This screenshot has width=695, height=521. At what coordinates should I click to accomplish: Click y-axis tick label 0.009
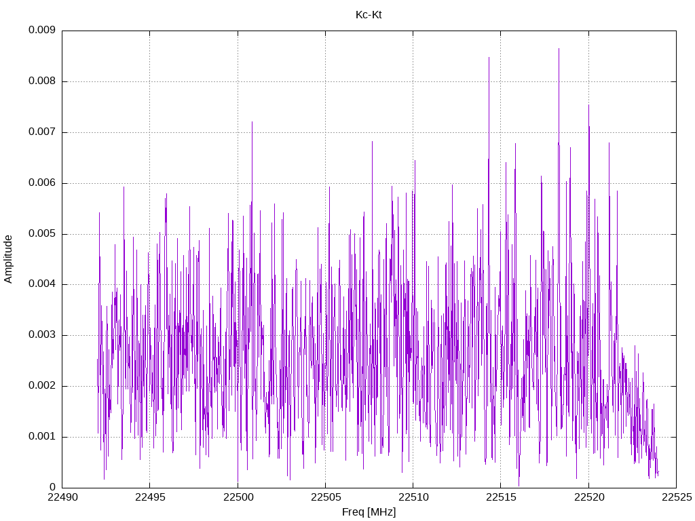pos(42,30)
